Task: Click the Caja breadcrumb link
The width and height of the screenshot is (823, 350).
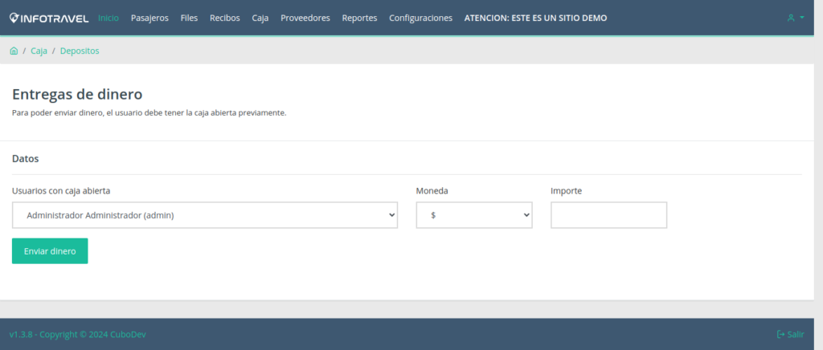Action: click(39, 51)
